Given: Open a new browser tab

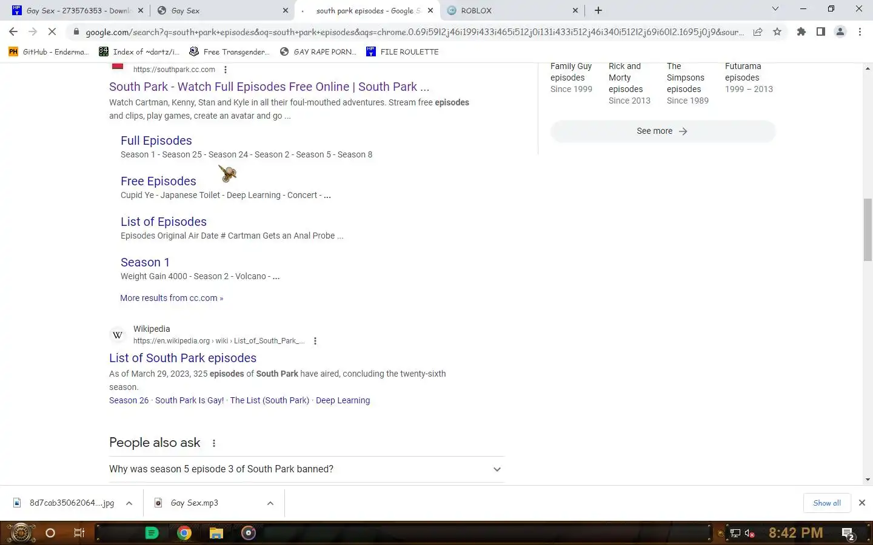Looking at the screenshot, I should [598, 10].
